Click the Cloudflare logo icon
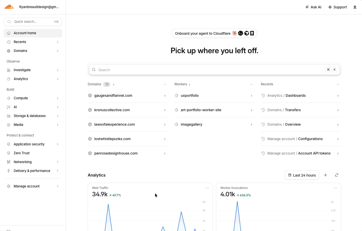Viewport: 362px width, 231px height. 9,7
